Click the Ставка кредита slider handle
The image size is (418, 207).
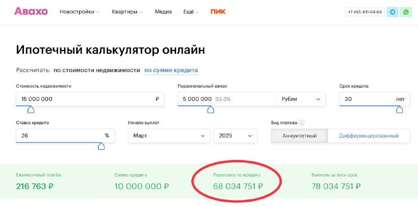pyautogui.click(x=101, y=146)
